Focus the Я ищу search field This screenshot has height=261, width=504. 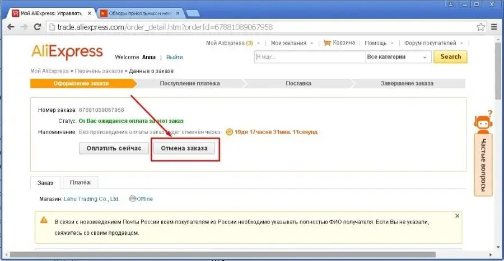point(310,57)
